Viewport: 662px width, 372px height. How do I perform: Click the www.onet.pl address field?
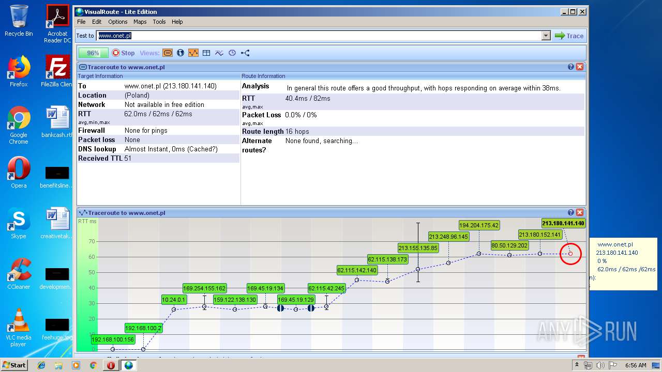click(x=319, y=36)
